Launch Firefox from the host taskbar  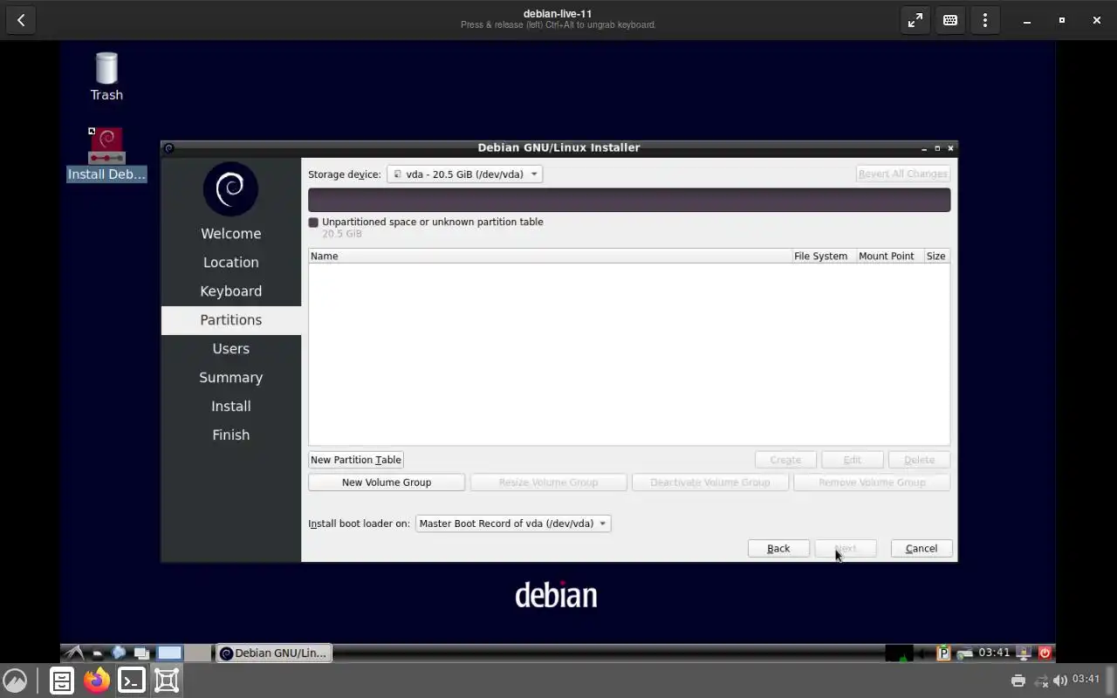pos(97,681)
